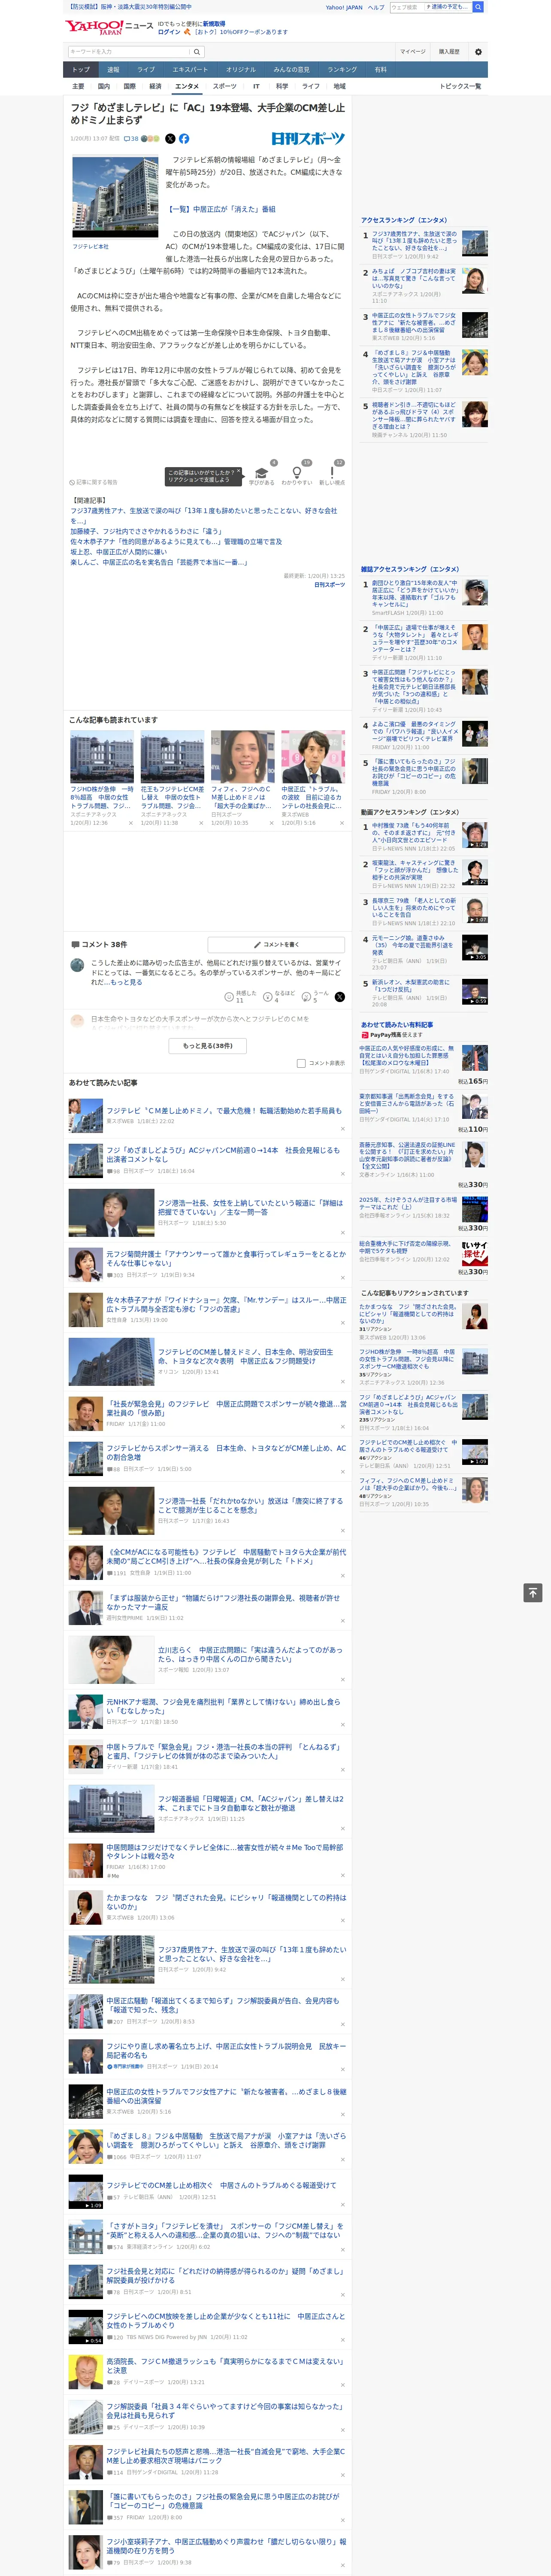The image size is (551, 2576).
Task: Switch to the ライブ tab
Action: (146, 70)
